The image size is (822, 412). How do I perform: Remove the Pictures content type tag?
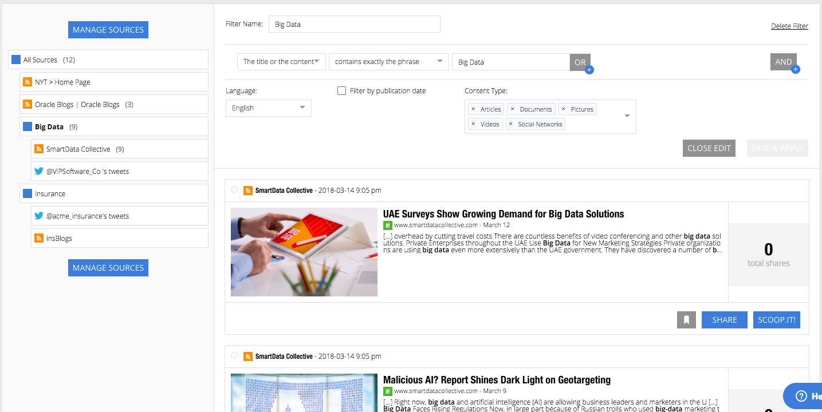563,109
